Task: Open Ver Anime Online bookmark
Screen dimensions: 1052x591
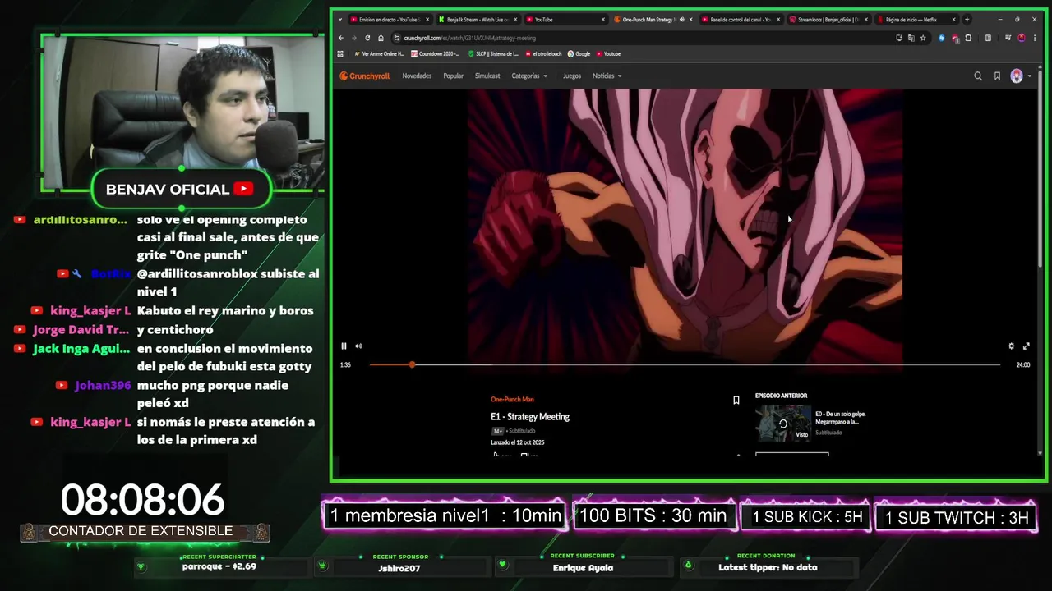Action: 379,54
